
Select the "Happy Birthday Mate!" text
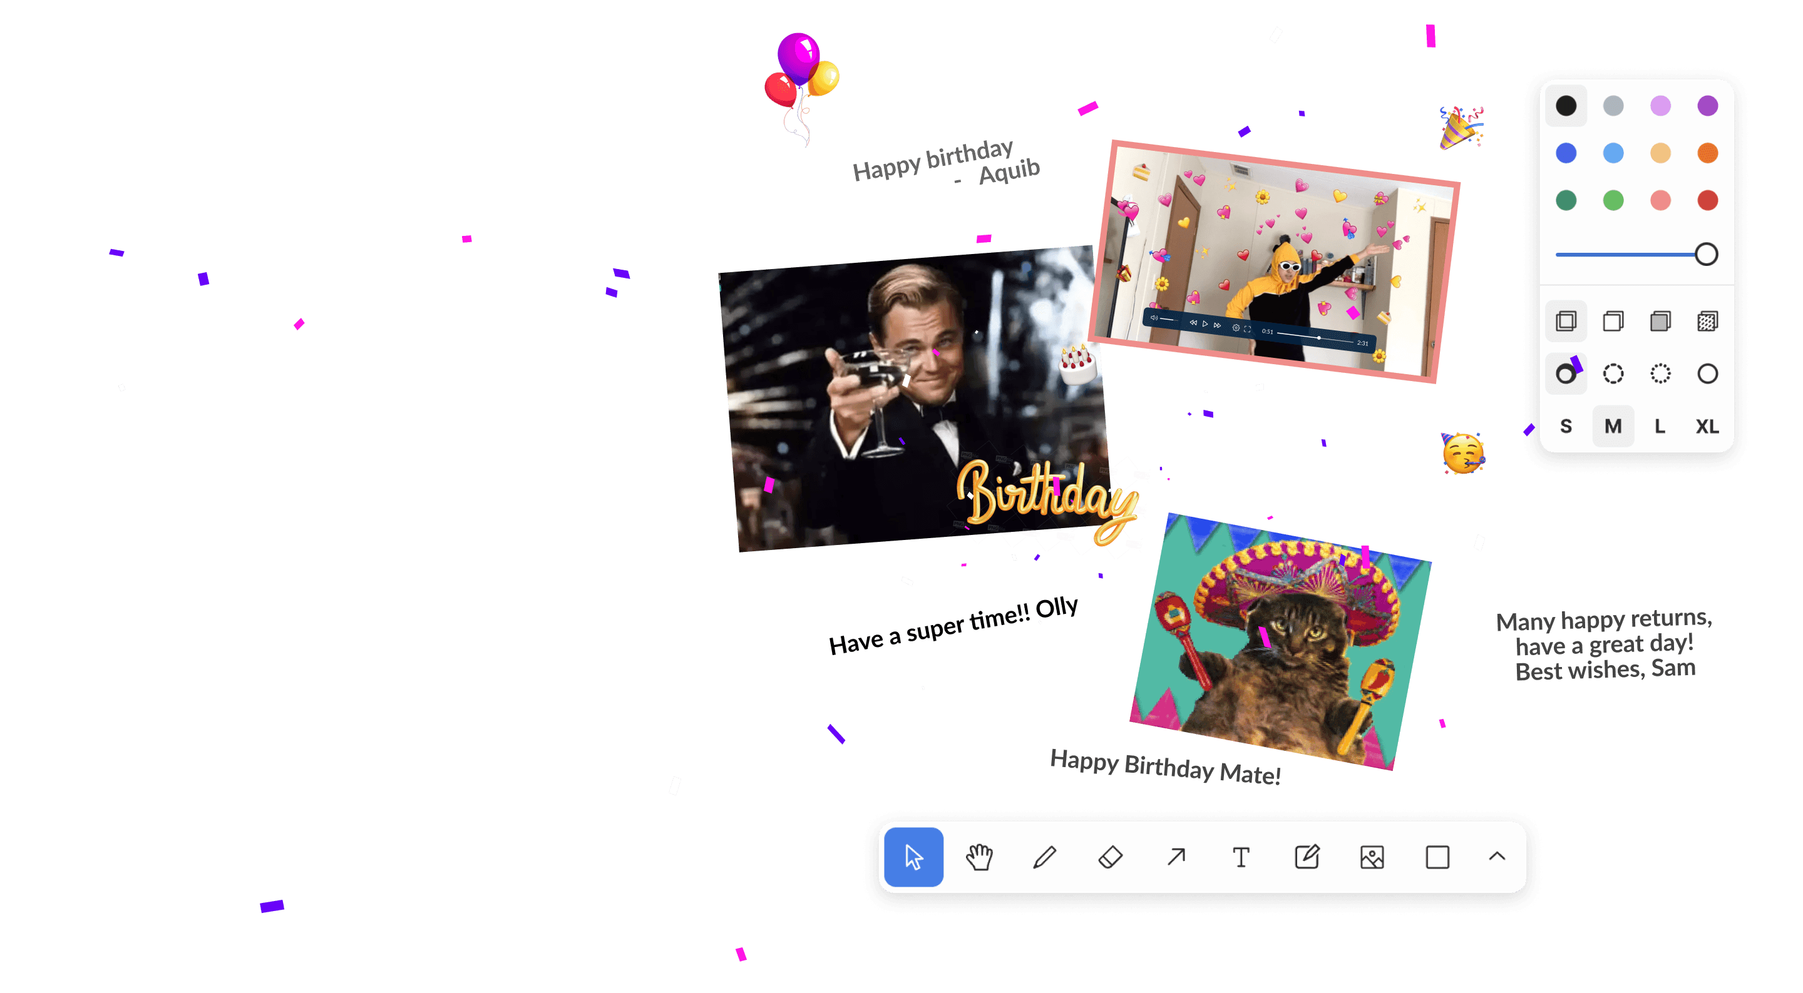(x=1165, y=767)
